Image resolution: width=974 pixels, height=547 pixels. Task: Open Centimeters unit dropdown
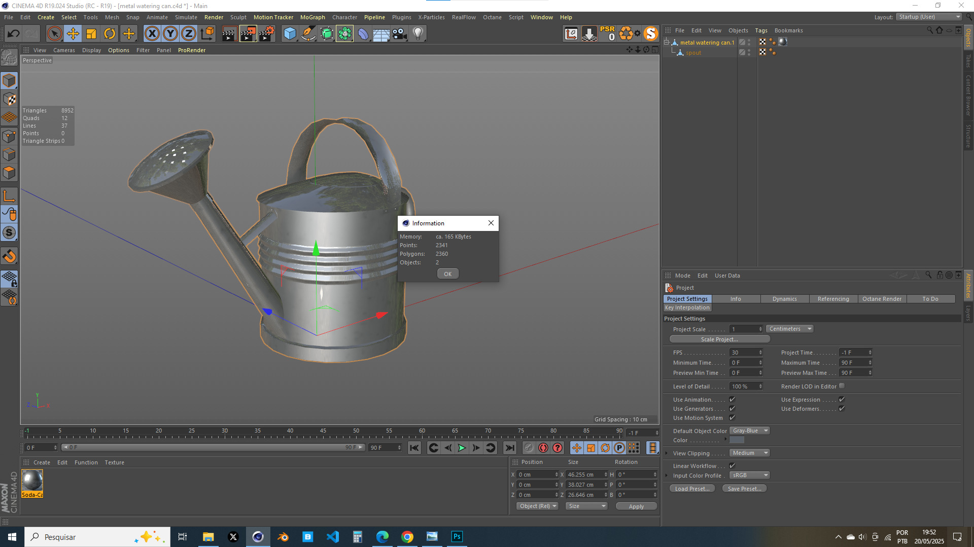tap(790, 329)
